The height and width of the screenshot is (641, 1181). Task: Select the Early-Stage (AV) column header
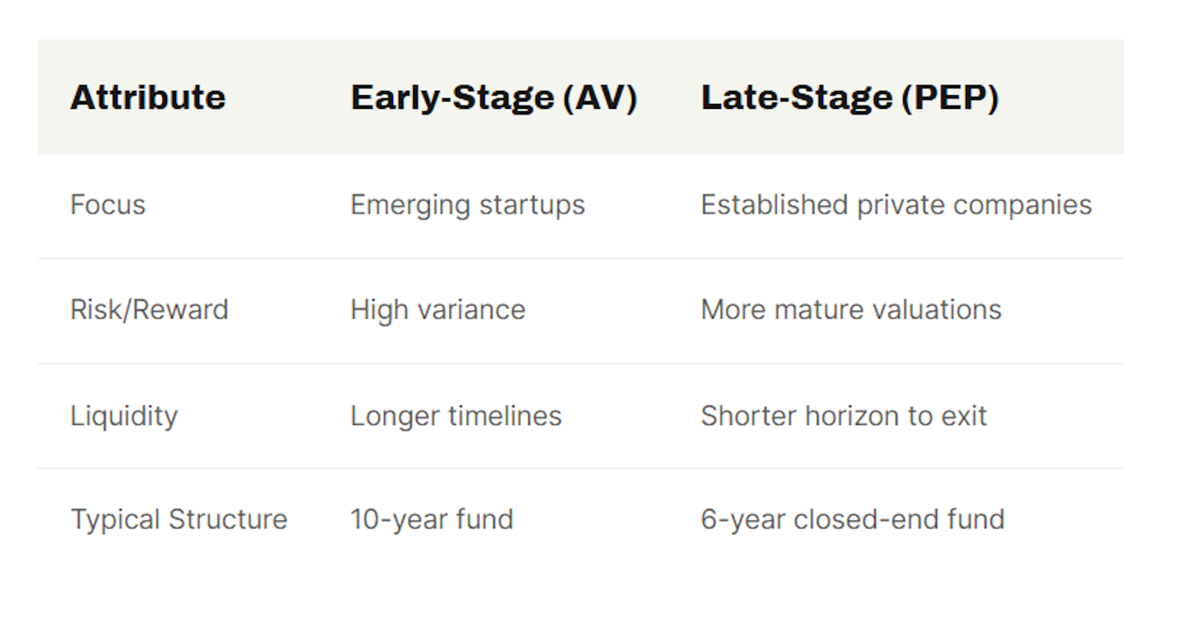tap(493, 97)
